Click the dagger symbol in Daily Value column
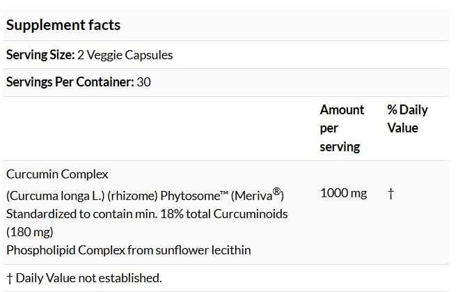This screenshot has height=292, width=458. coord(390,193)
